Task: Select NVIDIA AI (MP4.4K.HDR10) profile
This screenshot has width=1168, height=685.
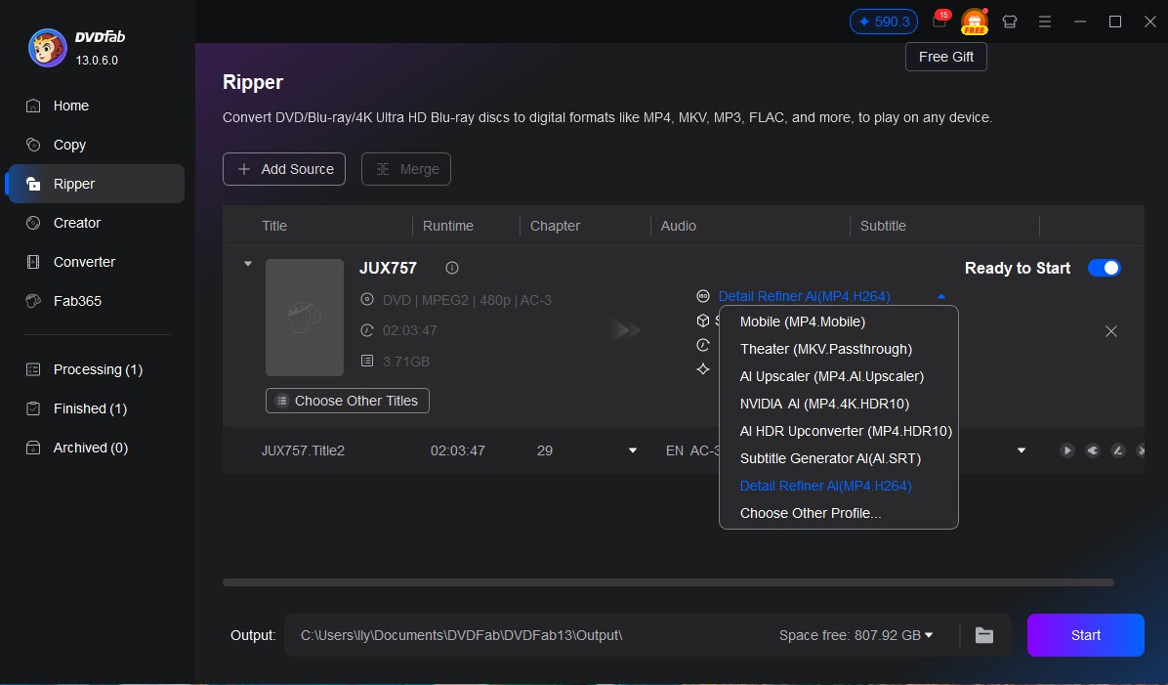Action: pos(839,404)
